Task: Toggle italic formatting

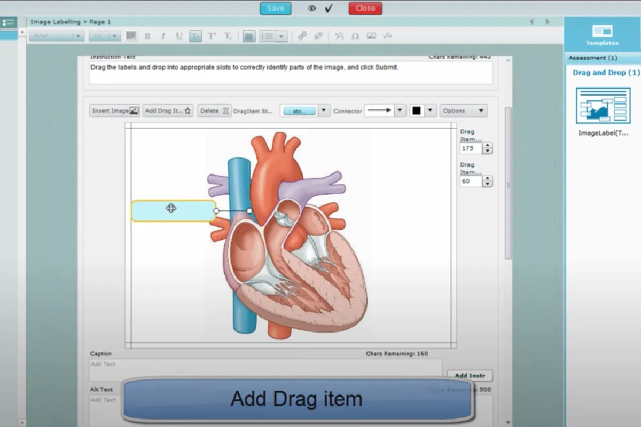Action: 163,36
